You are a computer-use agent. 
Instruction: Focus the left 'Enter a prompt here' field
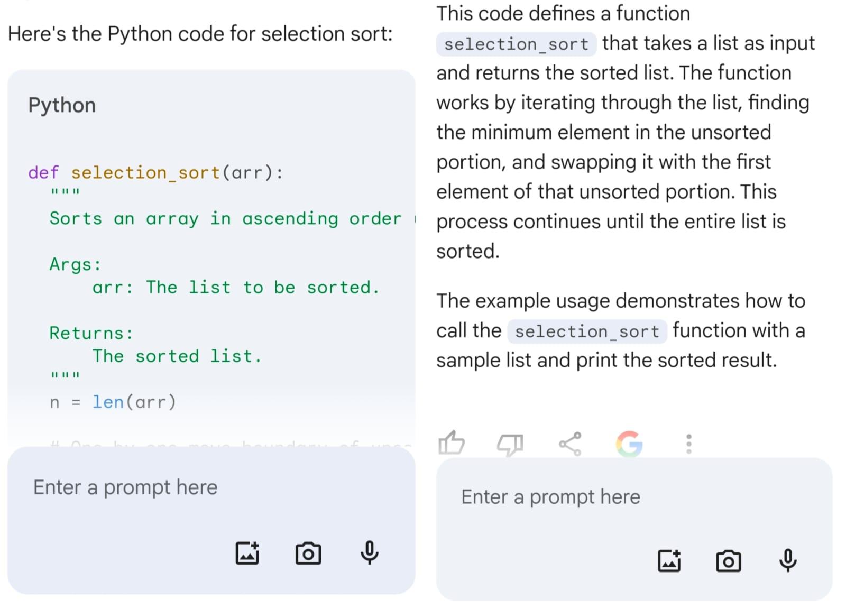(125, 487)
